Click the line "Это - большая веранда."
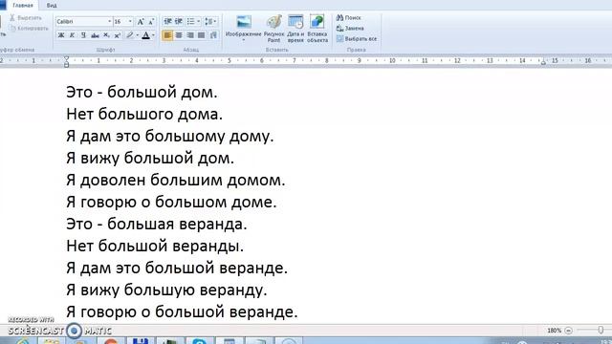The width and height of the screenshot is (612, 344). [157, 224]
